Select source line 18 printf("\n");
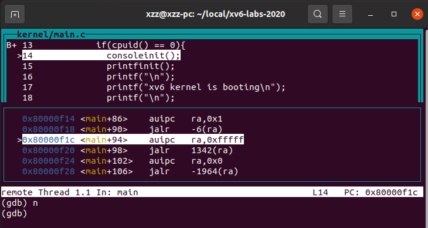The width and height of the screenshot is (428, 228). (x=140, y=98)
